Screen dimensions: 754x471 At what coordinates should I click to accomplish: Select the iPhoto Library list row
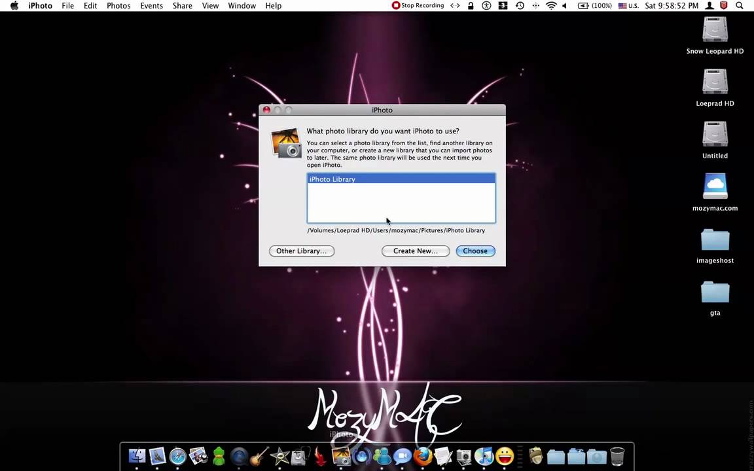tap(401, 179)
